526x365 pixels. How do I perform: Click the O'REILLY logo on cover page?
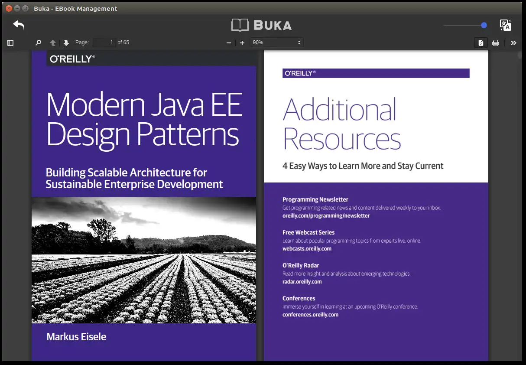[72, 59]
